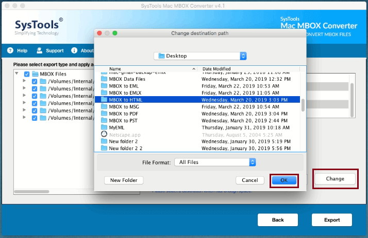Select the MBOX to PDF folder name

tap(124, 114)
